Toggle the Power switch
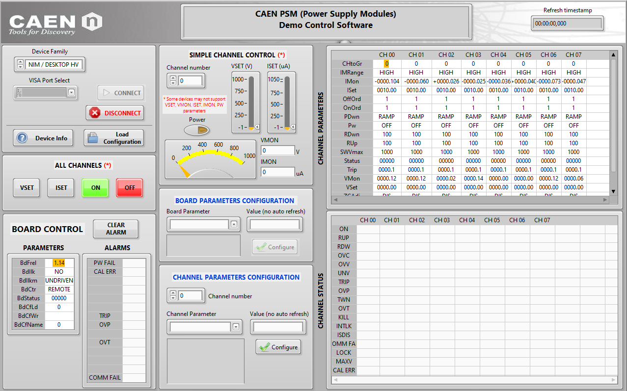The height and width of the screenshot is (391, 627). click(x=197, y=130)
